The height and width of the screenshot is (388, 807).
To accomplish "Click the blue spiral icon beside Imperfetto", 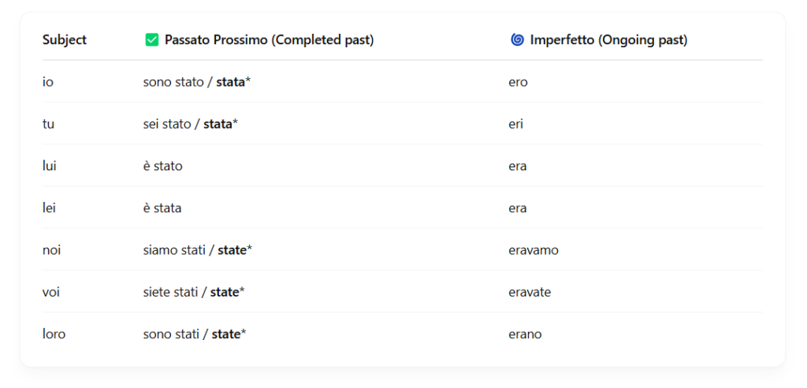I will [x=517, y=40].
